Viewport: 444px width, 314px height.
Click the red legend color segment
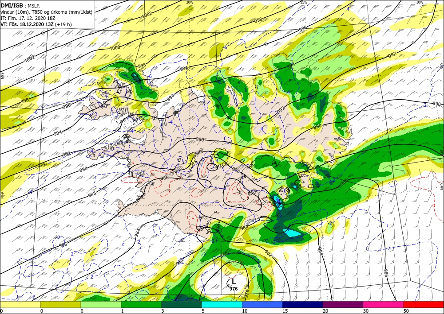[x=424, y=305]
